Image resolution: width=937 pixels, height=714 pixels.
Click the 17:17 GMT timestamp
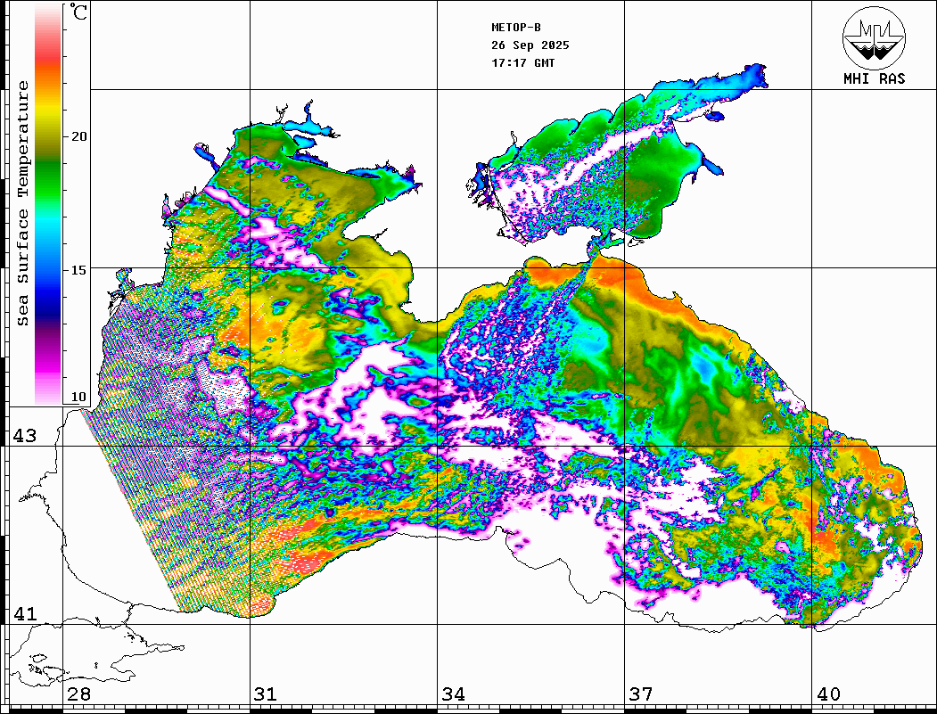coord(522,63)
